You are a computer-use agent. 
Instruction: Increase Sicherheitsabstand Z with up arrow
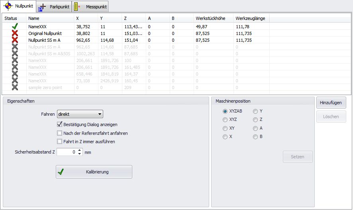click(80, 150)
